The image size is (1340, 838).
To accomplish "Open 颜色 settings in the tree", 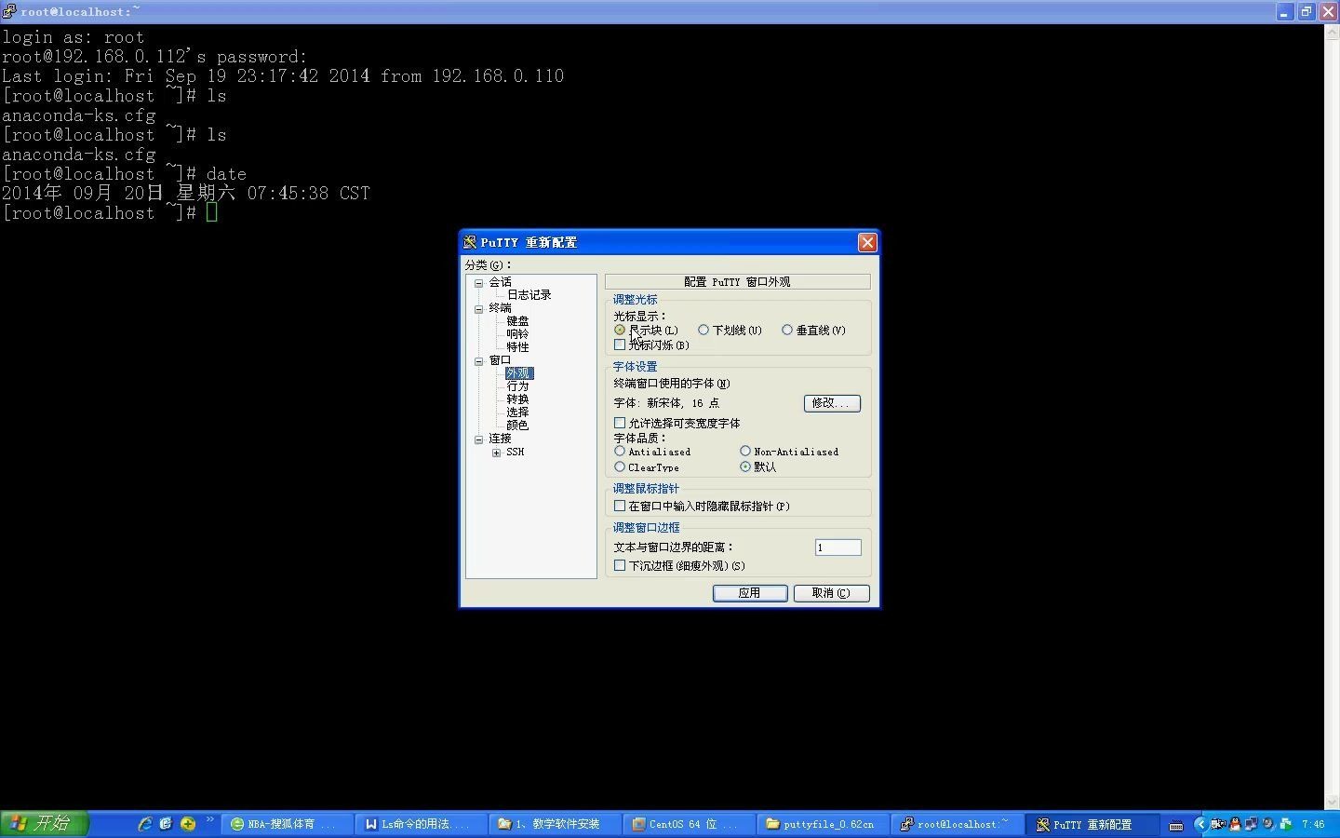I will pos(517,426).
